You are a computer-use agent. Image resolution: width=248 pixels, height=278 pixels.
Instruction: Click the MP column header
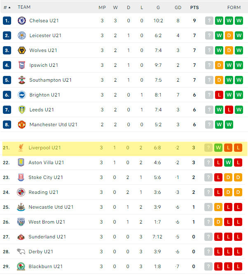[x=102, y=7]
